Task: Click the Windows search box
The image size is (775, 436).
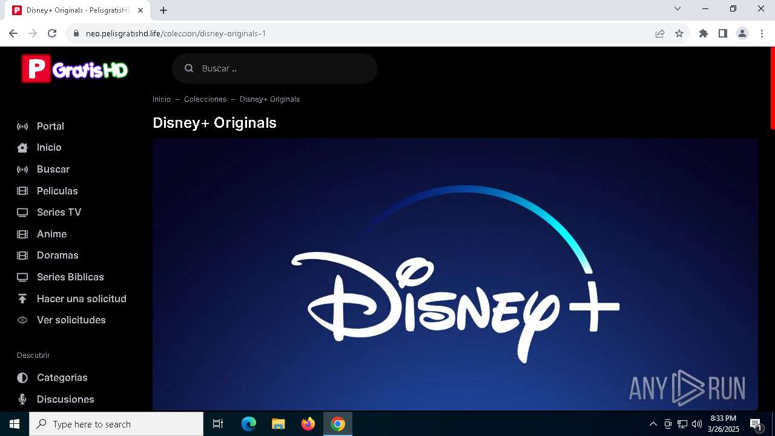Action: pyautogui.click(x=116, y=424)
